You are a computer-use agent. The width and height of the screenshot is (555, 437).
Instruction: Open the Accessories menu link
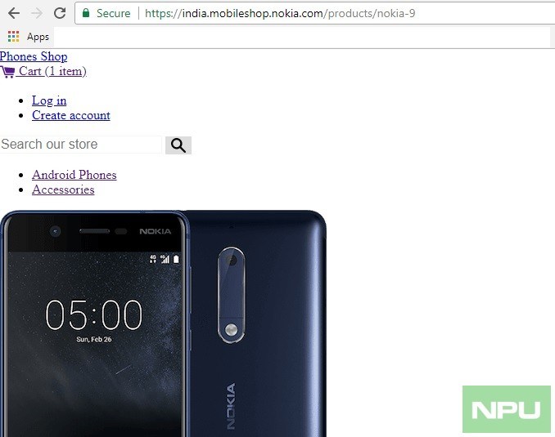63,190
